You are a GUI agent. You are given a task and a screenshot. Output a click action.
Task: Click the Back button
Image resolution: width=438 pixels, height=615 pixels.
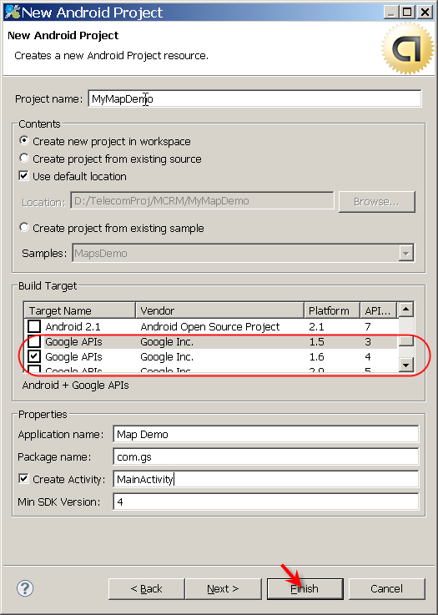tap(146, 589)
